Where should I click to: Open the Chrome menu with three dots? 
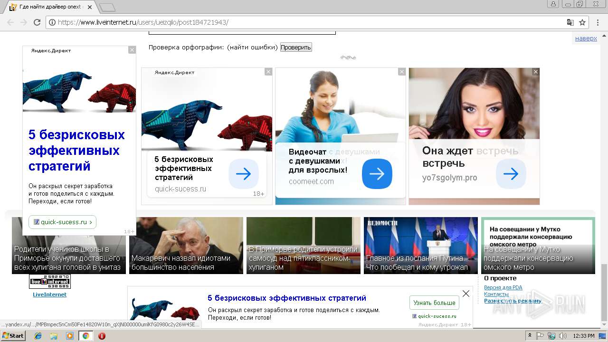click(x=598, y=22)
